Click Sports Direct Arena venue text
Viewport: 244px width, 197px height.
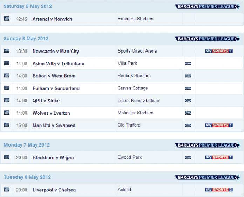tap(137, 51)
